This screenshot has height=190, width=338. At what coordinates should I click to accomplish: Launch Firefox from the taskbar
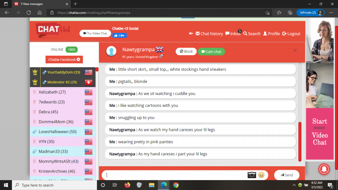[127, 185]
